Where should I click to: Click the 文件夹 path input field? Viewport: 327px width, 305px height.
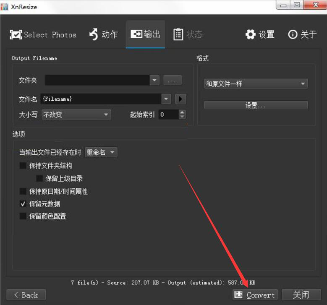point(97,80)
